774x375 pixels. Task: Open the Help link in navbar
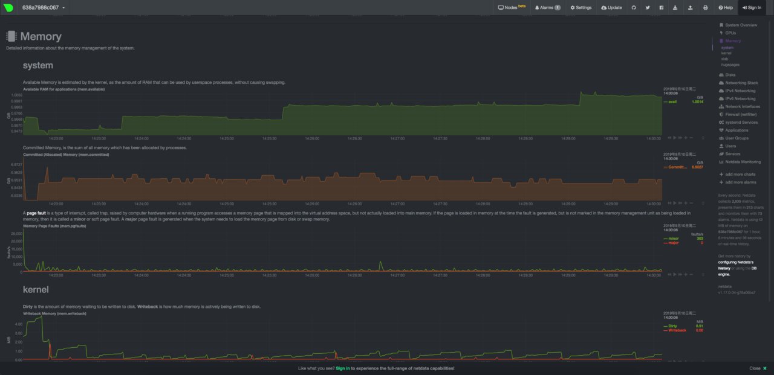click(726, 8)
